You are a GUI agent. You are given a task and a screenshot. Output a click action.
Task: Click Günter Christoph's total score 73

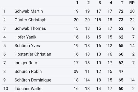tap(121, 20)
